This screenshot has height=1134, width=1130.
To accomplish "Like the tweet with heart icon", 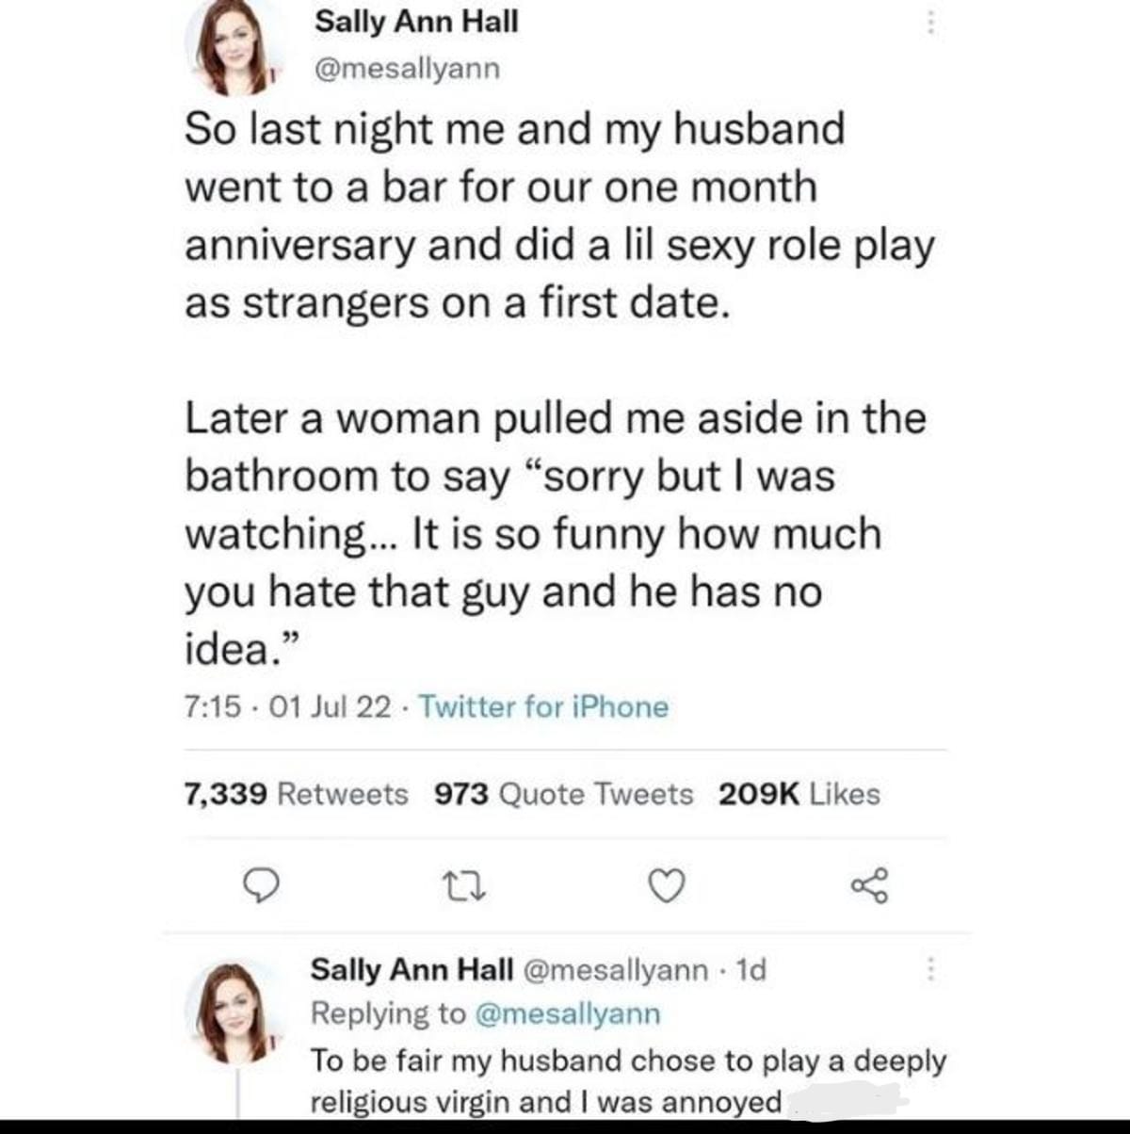I will (x=668, y=886).
